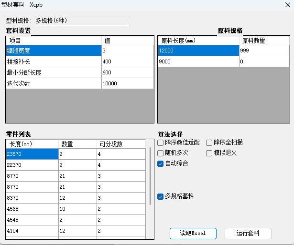Run nesting with the 运行套料 button

pos(248,234)
